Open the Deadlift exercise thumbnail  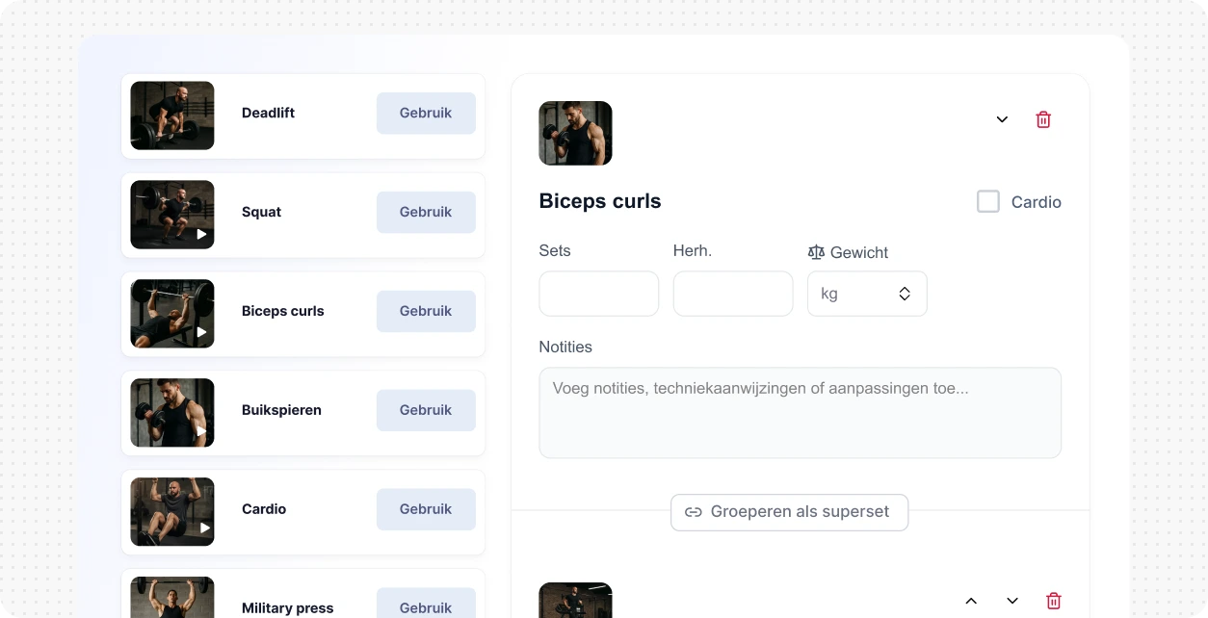(172, 116)
